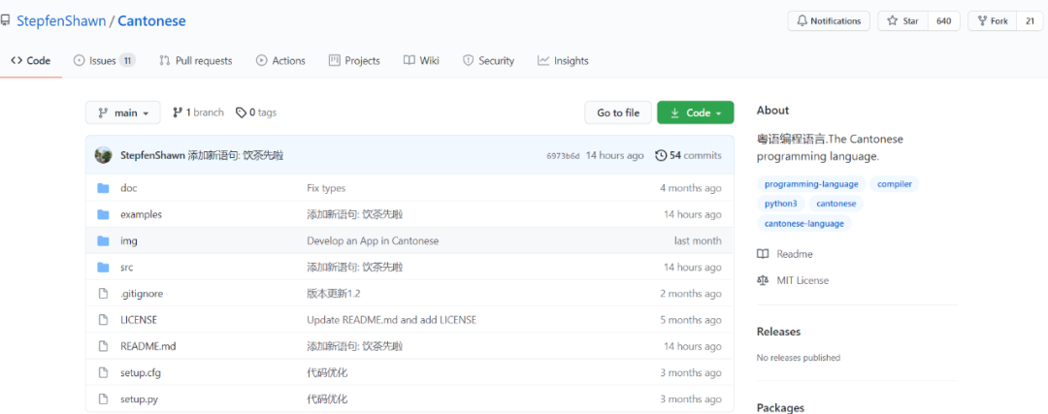
Task: Click the folder icon for src
Action: [x=103, y=267]
